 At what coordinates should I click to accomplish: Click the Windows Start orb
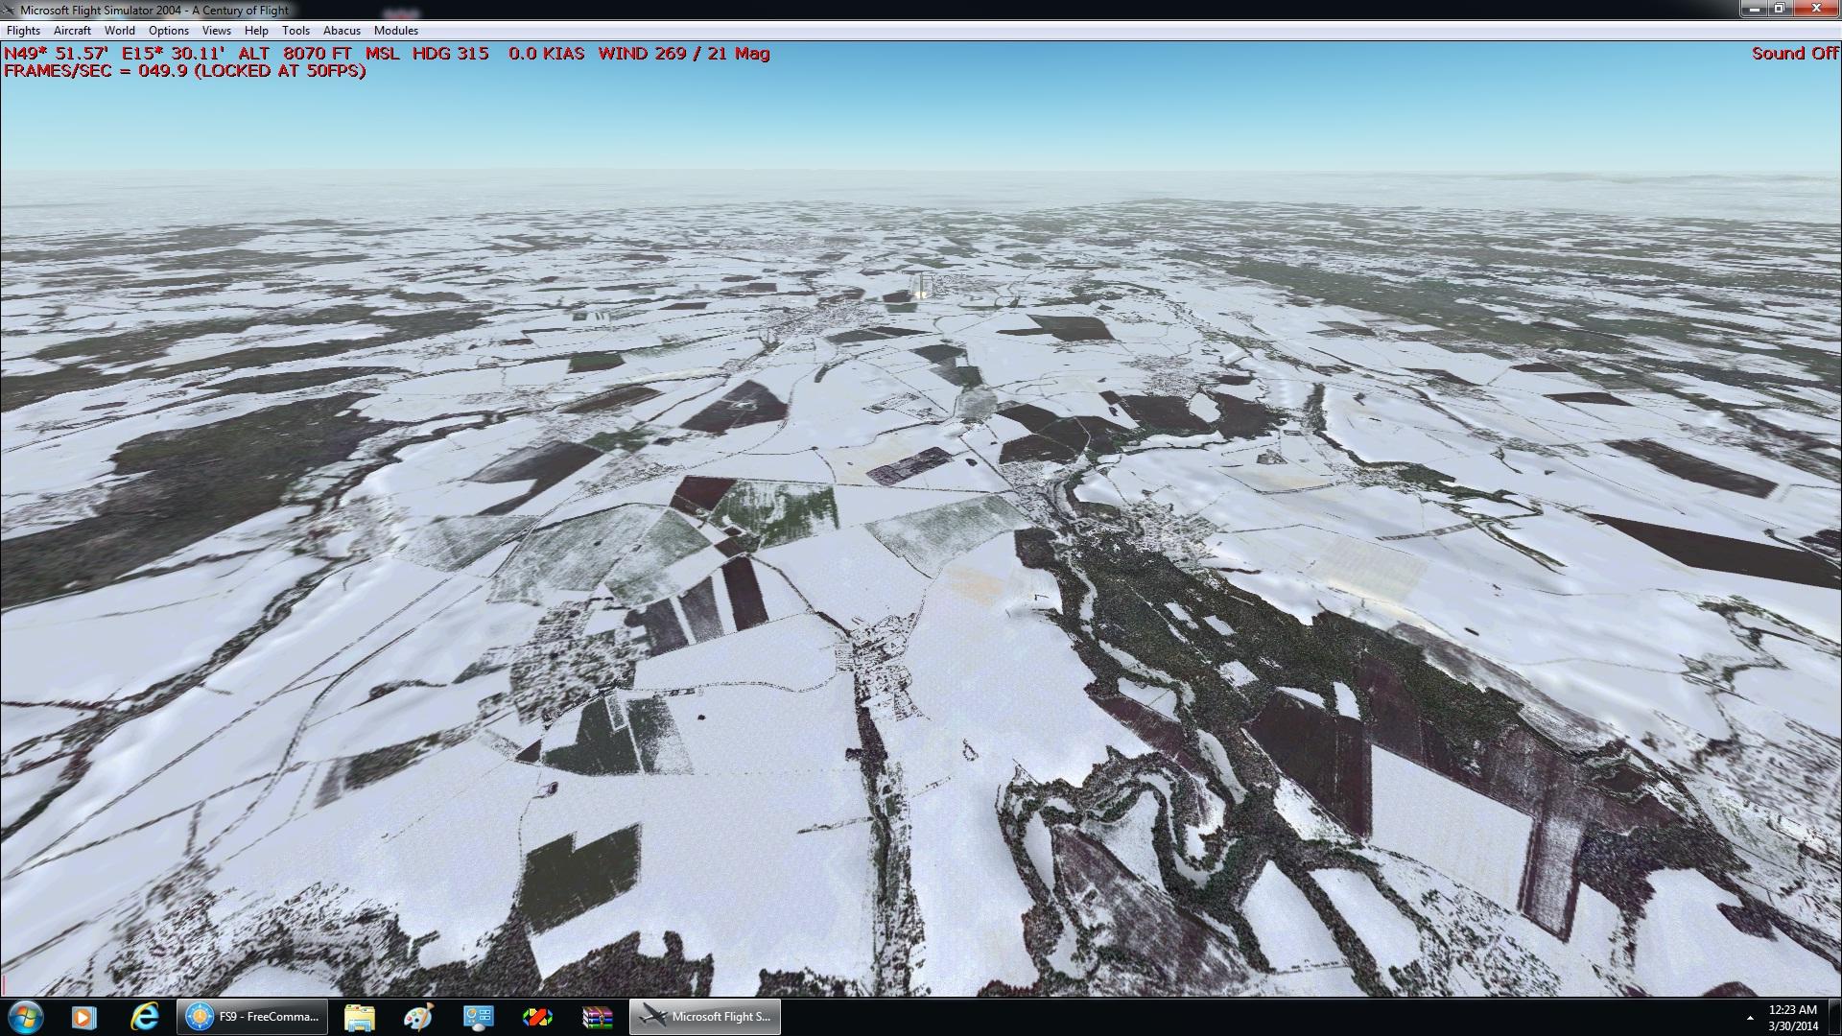25,1017
